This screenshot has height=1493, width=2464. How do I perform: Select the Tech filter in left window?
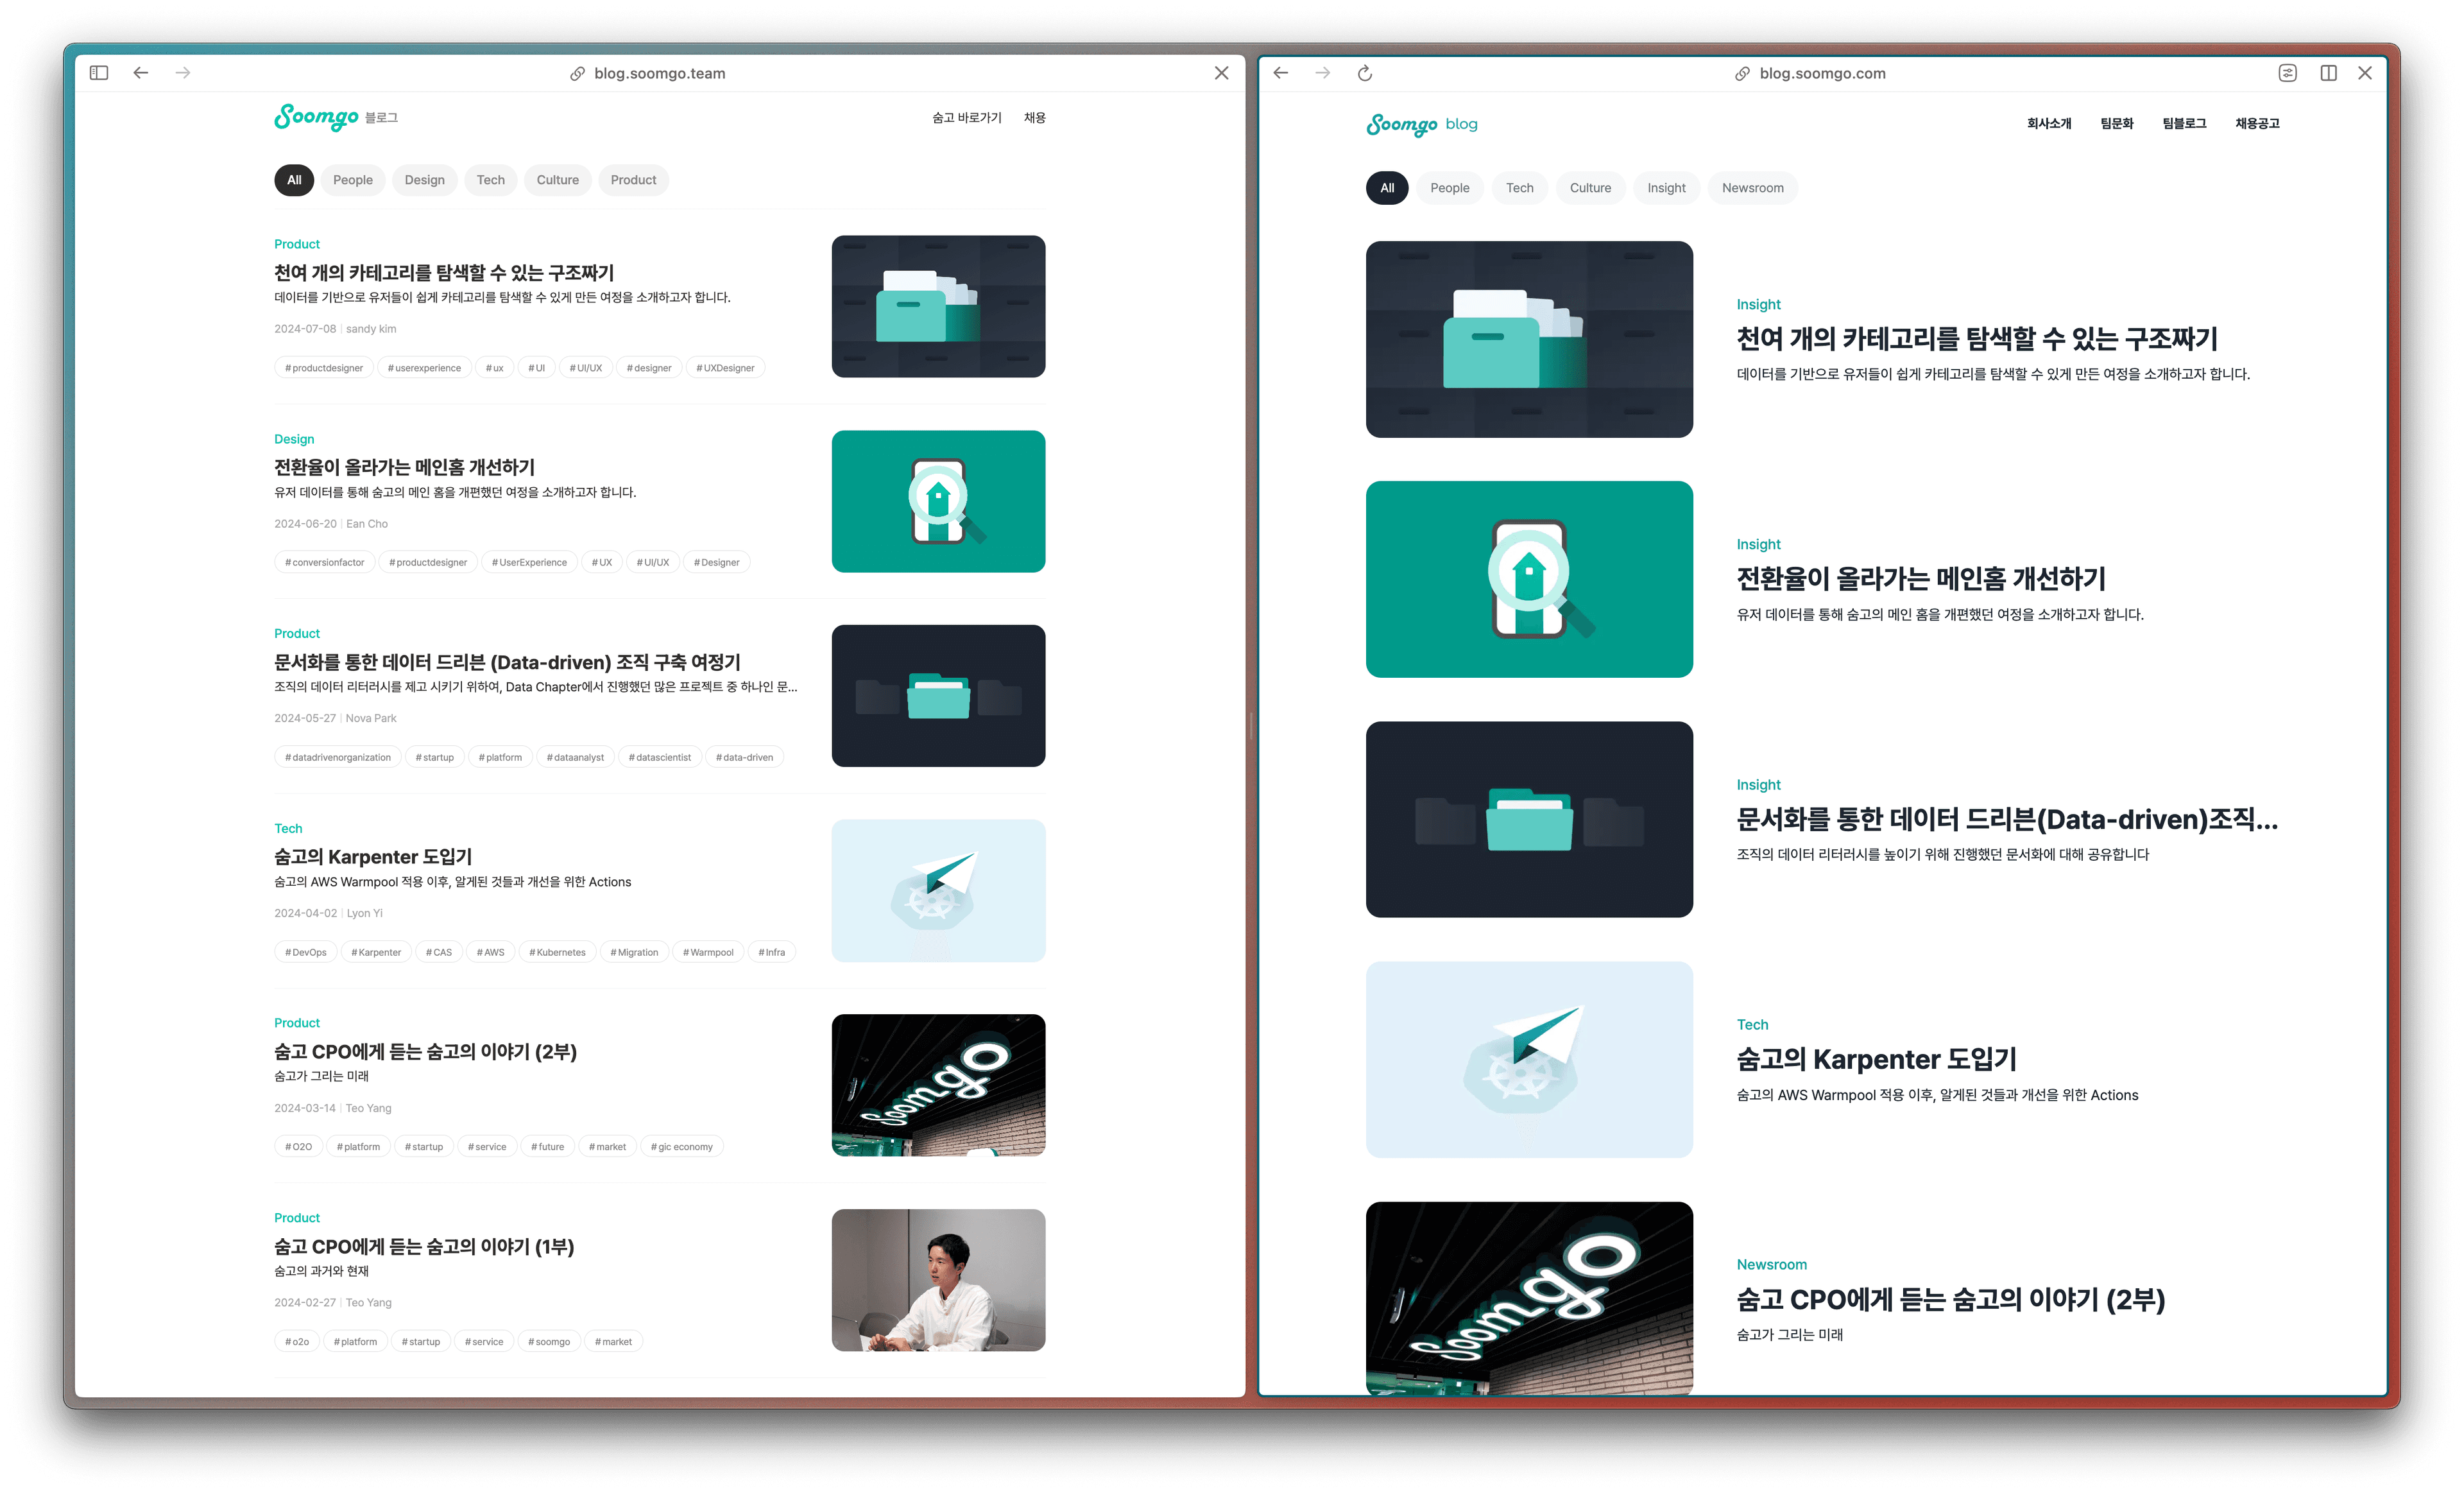(491, 180)
